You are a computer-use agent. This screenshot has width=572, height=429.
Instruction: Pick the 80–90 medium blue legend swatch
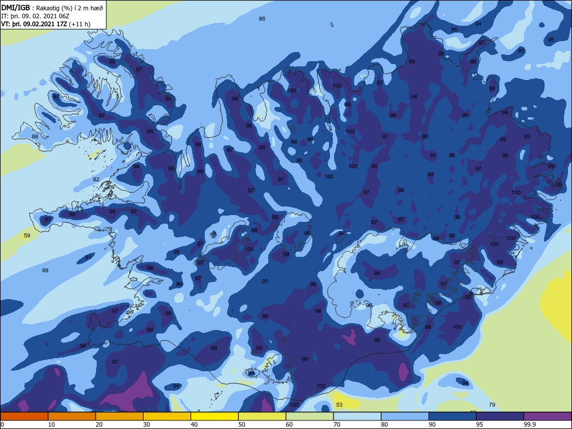(x=405, y=416)
